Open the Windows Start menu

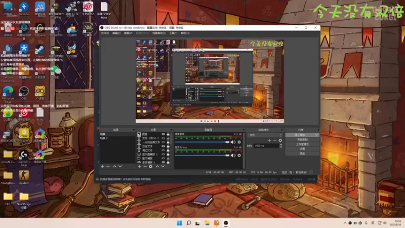click(179, 223)
